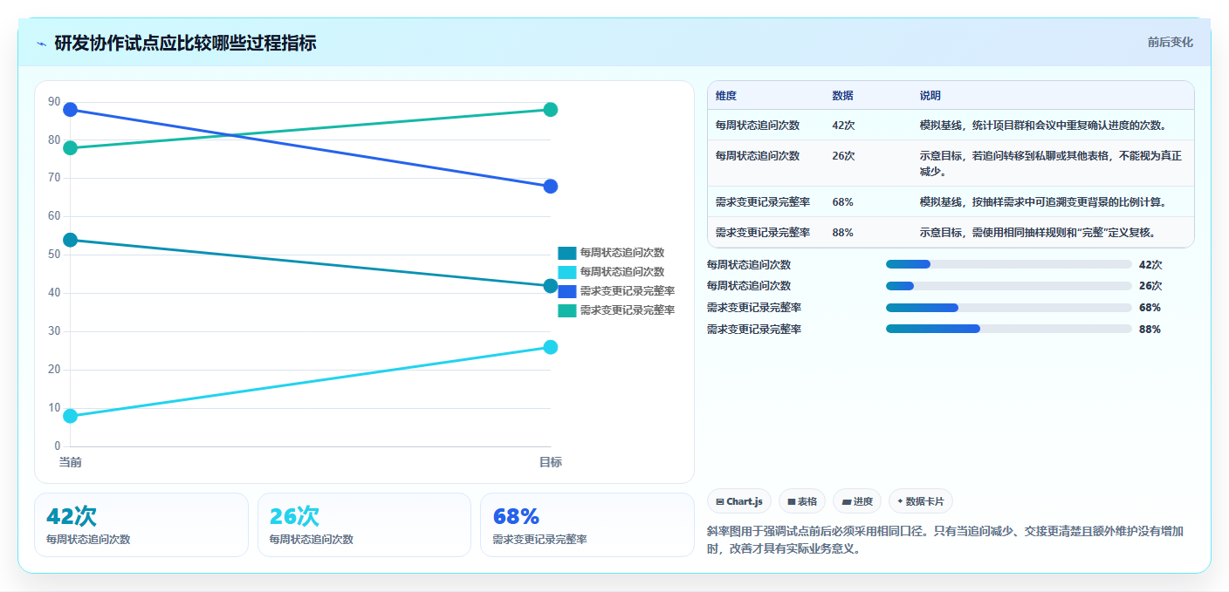Click the dark teal point at value 42
1229x592 pixels.
(x=551, y=286)
